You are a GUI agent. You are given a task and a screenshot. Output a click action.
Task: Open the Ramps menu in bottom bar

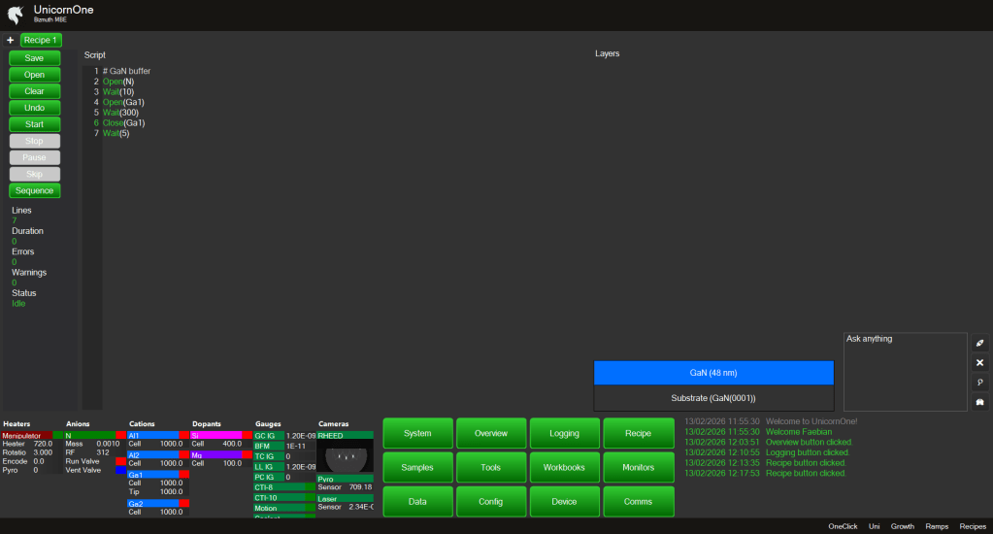937,526
